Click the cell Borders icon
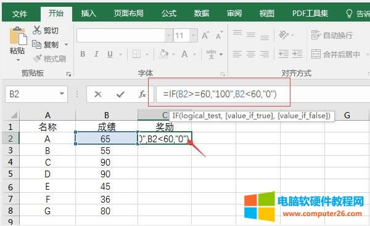This screenshot has height=226, width=370. [x=136, y=54]
